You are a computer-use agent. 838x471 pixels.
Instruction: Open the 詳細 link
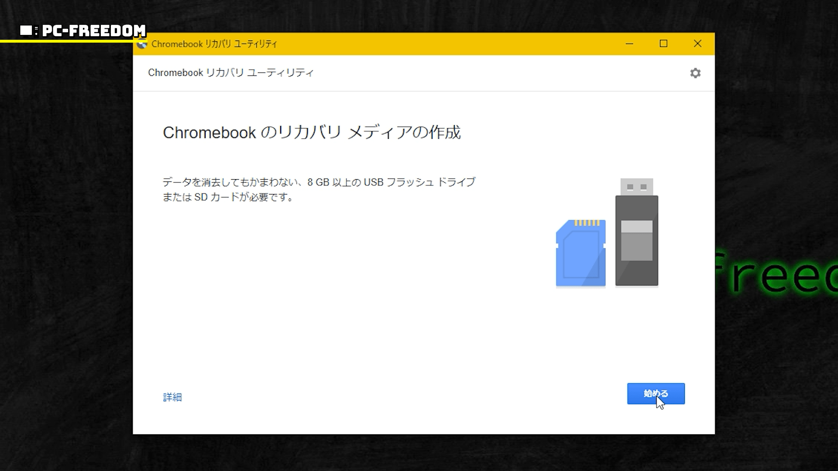pyautogui.click(x=172, y=397)
